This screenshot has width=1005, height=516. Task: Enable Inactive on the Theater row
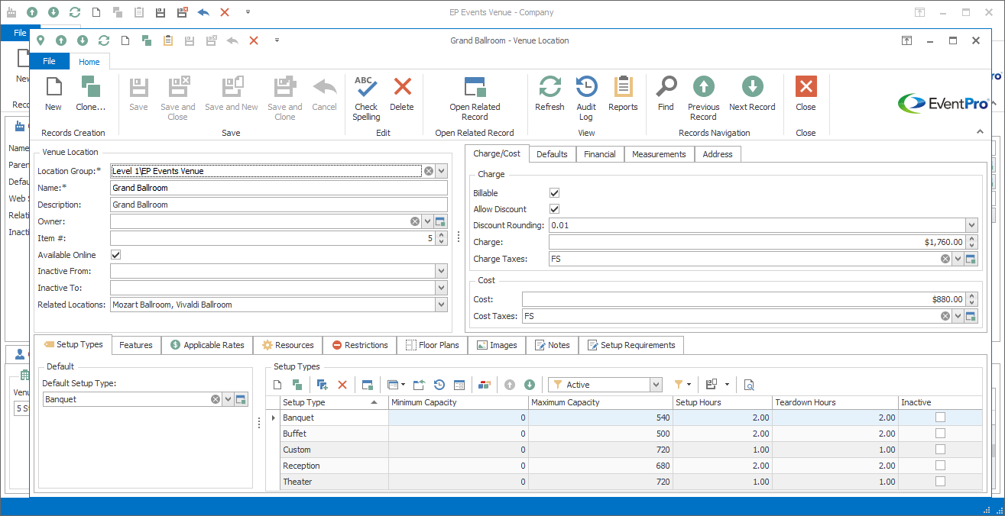pyautogui.click(x=940, y=482)
